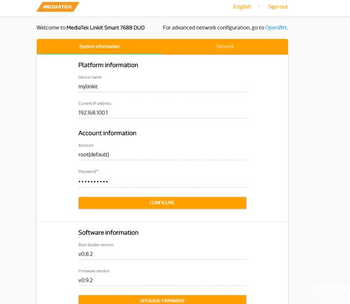
Task: Click the Device name label
Action: click(x=90, y=77)
